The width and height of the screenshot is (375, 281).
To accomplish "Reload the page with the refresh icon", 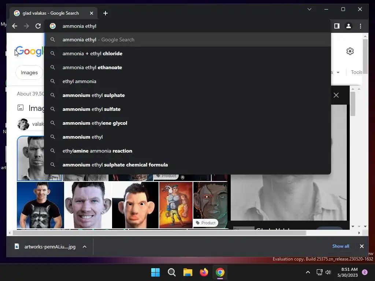I will pyautogui.click(x=38, y=26).
